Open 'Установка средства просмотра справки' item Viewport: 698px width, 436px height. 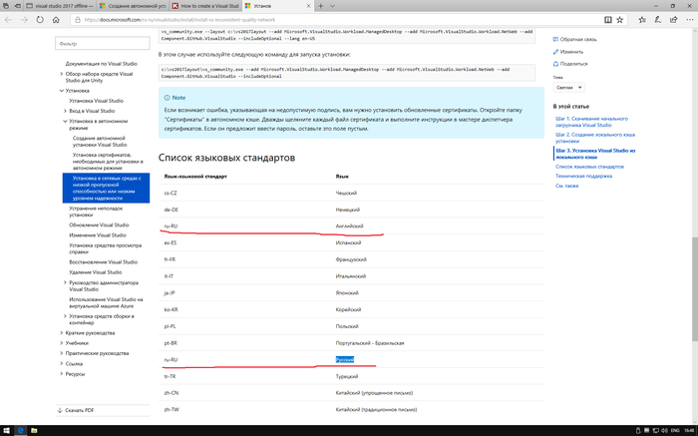(x=105, y=248)
